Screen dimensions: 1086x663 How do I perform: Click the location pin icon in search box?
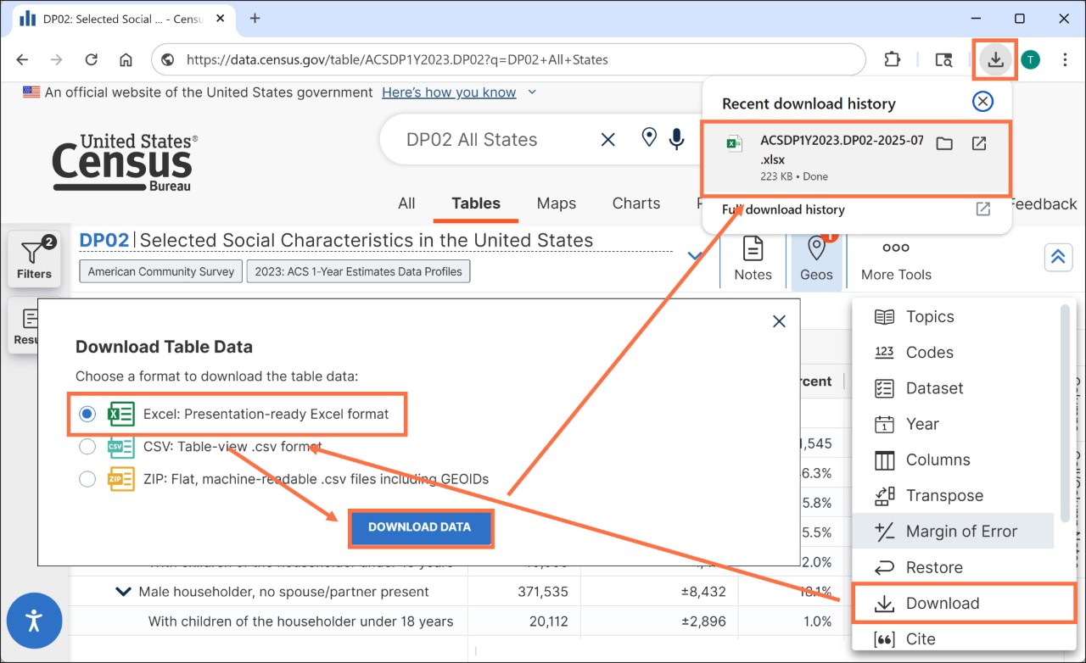649,137
